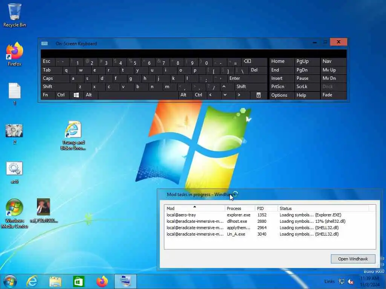The height and width of the screenshot is (289, 386).
Task: Click the Open Windhawk button
Action: pyautogui.click(x=353, y=259)
